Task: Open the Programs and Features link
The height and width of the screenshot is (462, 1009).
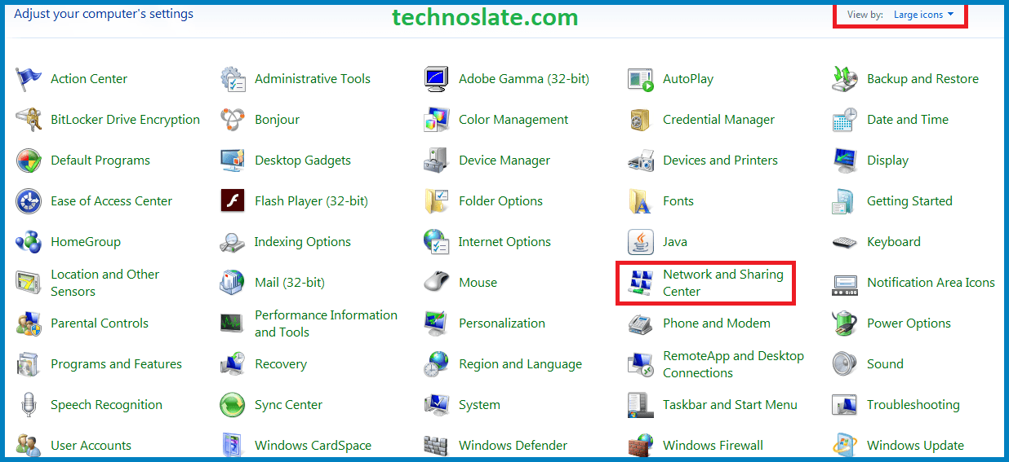Action: [116, 364]
